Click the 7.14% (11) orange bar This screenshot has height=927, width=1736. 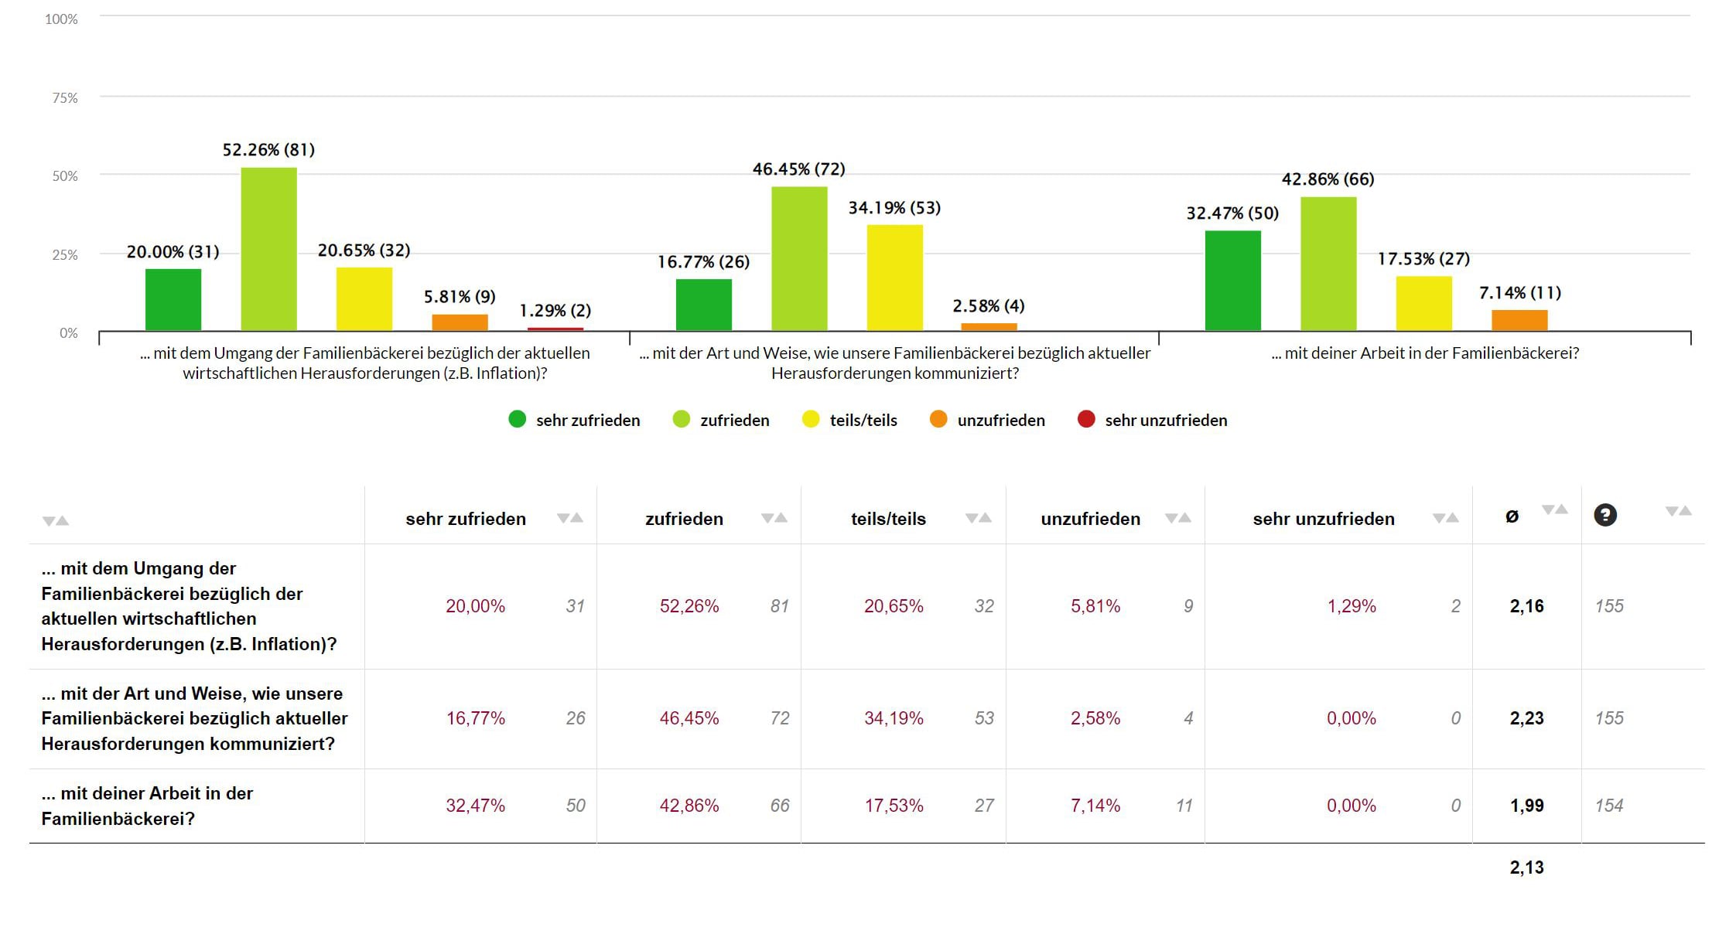point(1519,320)
